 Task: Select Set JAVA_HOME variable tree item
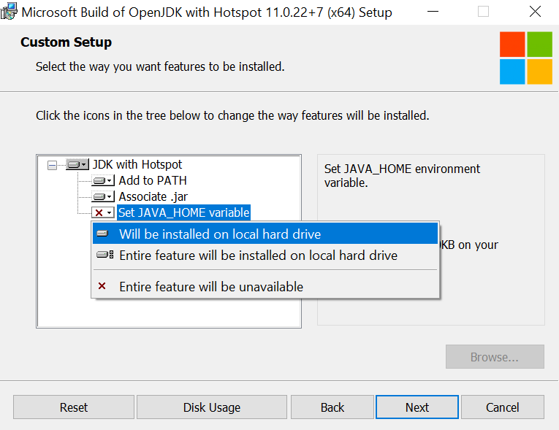tap(184, 212)
